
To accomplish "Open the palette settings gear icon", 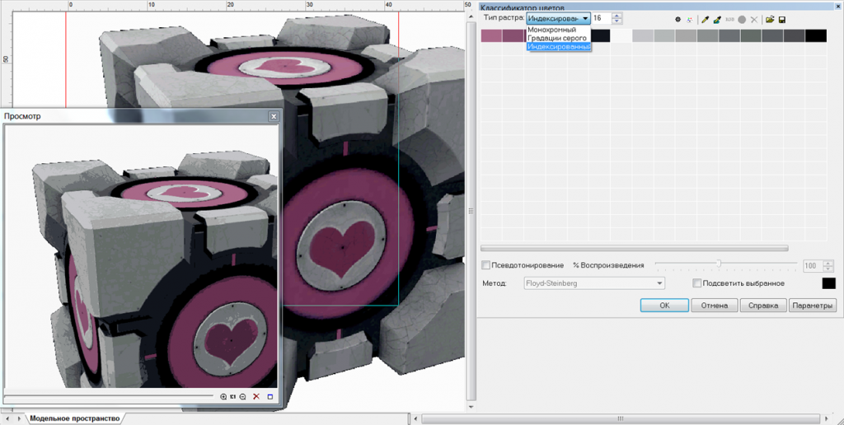I will pos(678,20).
